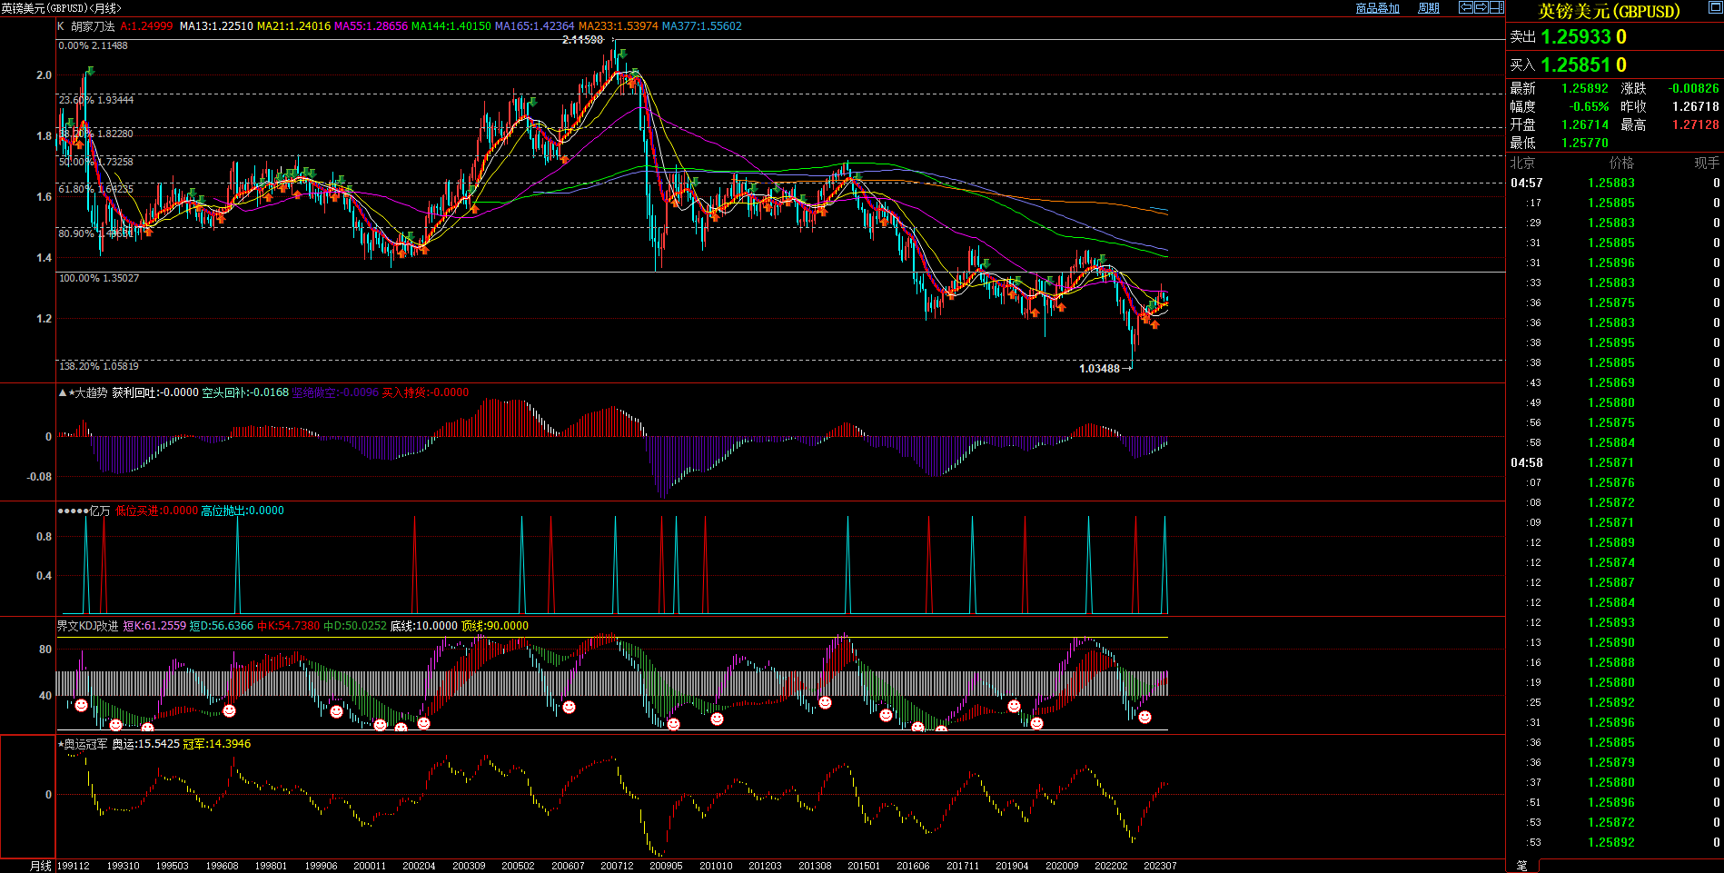Open the 商品叠加 overlay link
Viewport: 1724px width, 873px height.
coord(1377,8)
